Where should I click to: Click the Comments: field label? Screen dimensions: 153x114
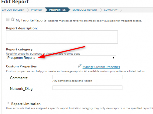tap(19, 78)
